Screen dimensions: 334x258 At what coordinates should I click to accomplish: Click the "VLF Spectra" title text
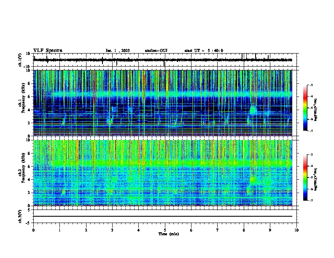(x=48, y=51)
